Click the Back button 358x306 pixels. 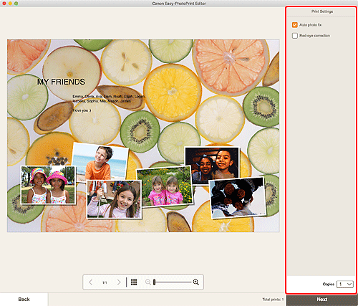pyautogui.click(x=24, y=300)
